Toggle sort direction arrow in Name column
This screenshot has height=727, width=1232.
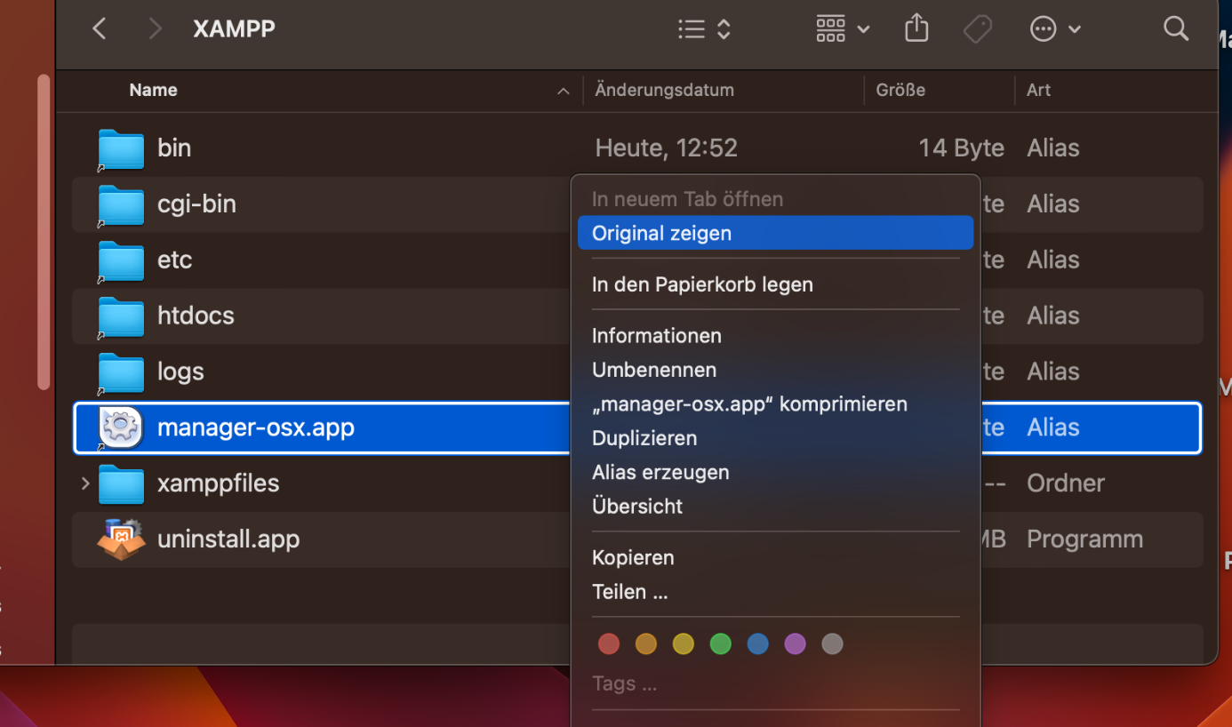tap(564, 91)
